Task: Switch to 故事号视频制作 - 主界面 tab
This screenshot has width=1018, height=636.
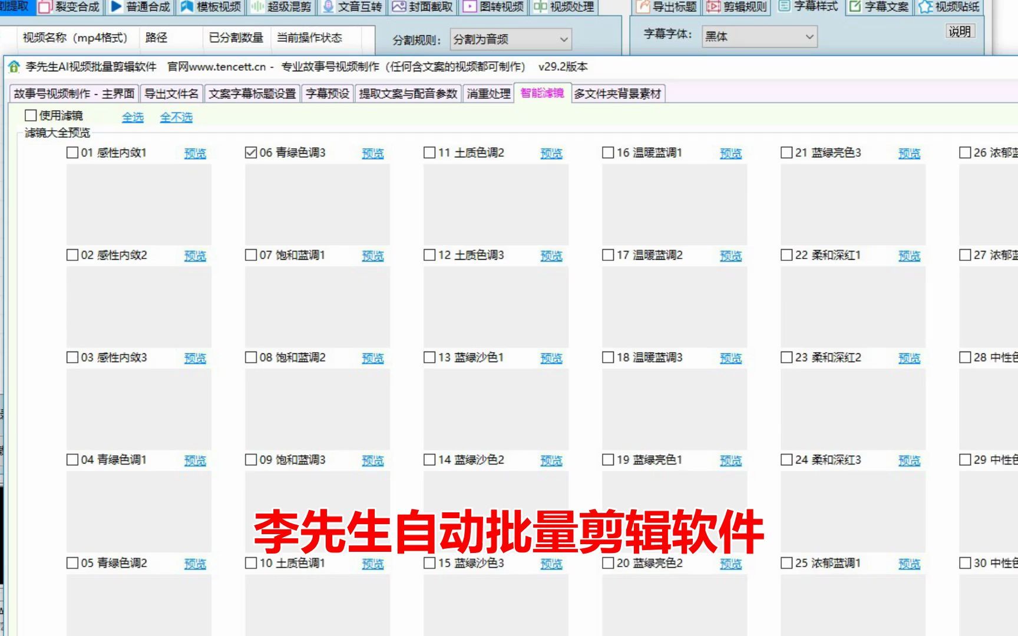Action: [74, 94]
